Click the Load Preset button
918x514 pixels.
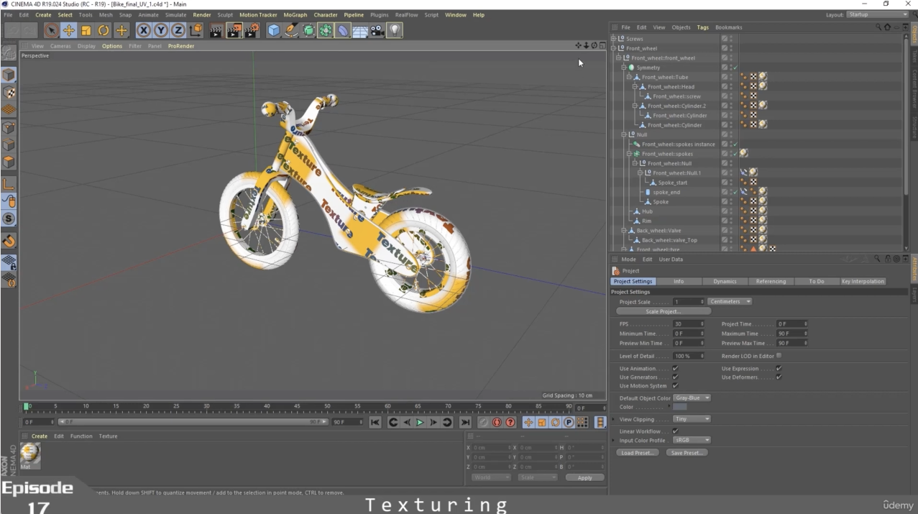[638, 452]
